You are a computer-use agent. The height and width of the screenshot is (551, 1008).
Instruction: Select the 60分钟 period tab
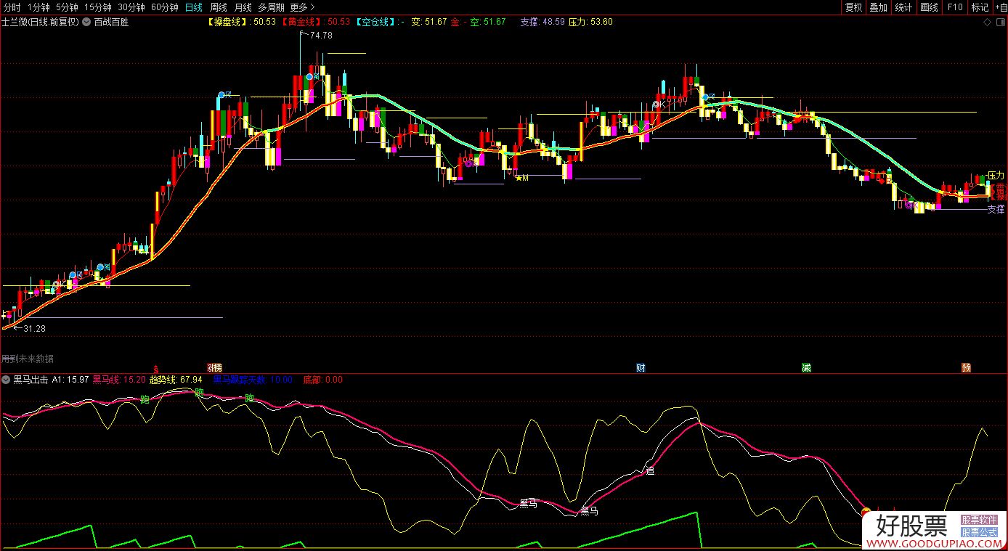pos(165,7)
